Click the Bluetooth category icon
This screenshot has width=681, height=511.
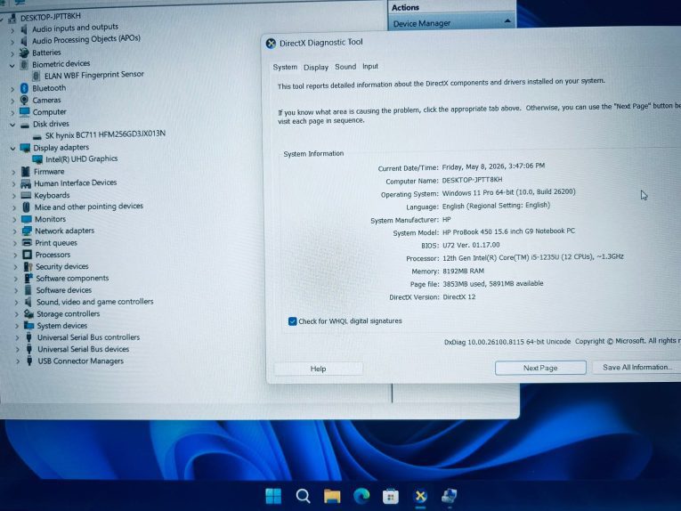pyautogui.click(x=24, y=88)
